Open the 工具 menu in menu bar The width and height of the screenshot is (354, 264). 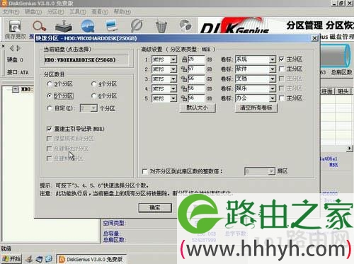pos(78,11)
